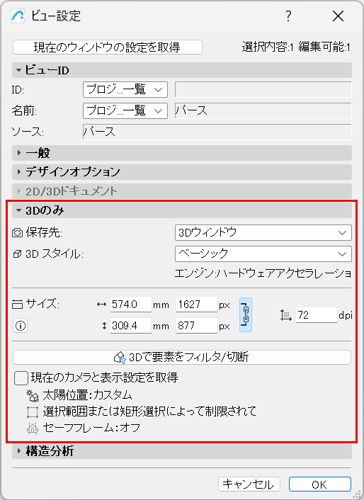Open the 保存先 3Dウィンドウ dropdown

(x=263, y=232)
